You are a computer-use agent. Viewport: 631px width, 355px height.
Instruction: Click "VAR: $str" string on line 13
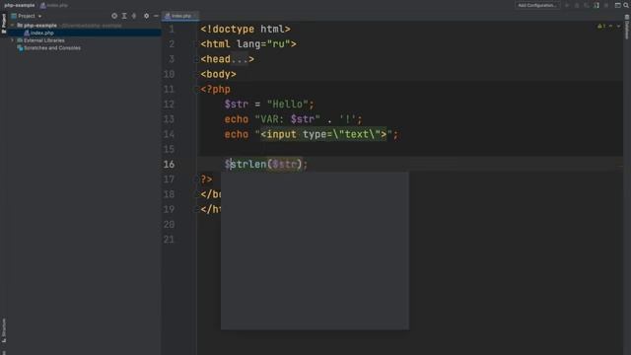click(x=288, y=119)
